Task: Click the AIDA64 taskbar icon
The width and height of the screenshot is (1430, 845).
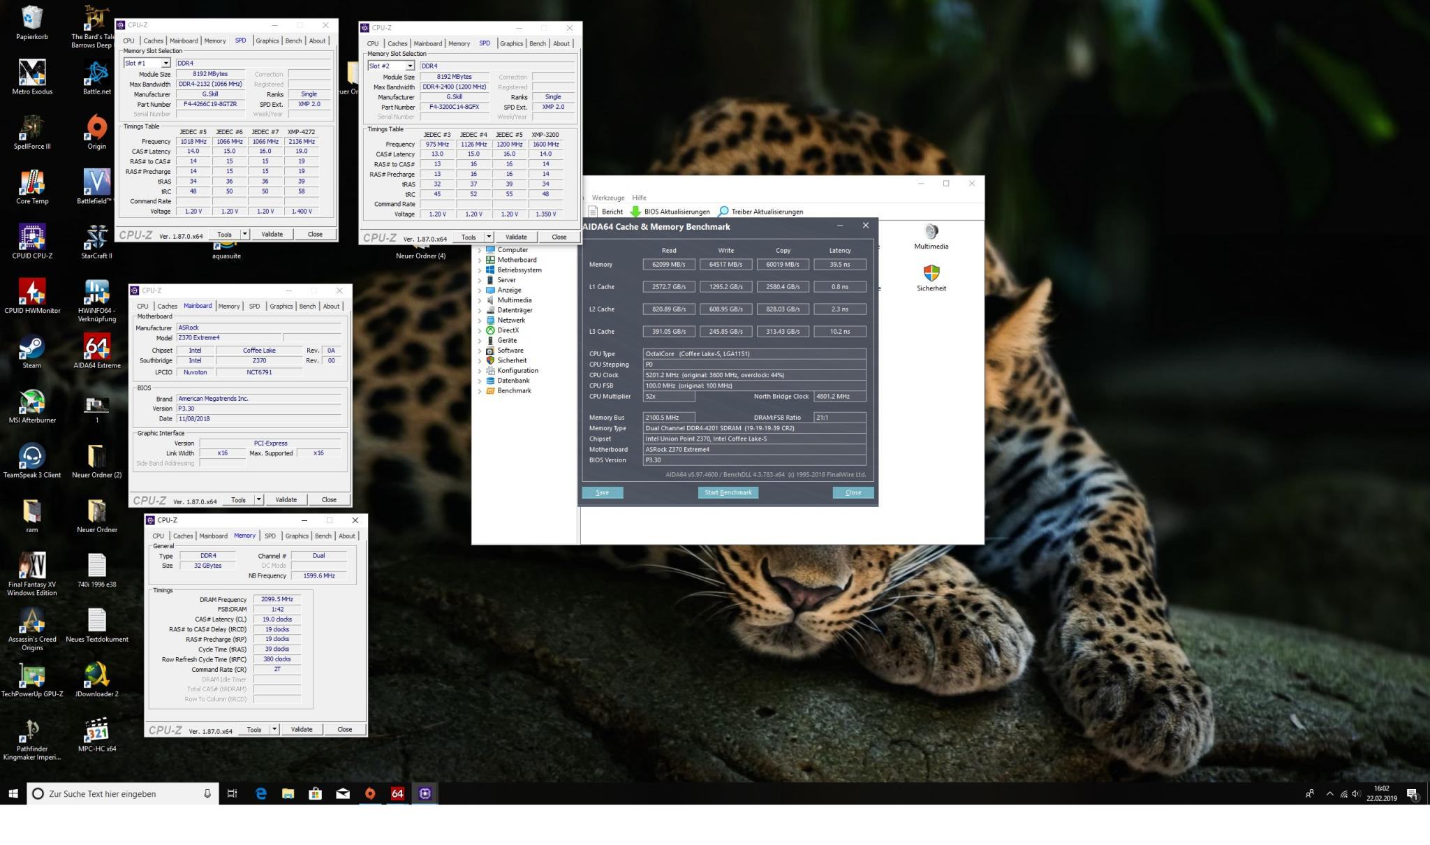Action: tap(397, 793)
